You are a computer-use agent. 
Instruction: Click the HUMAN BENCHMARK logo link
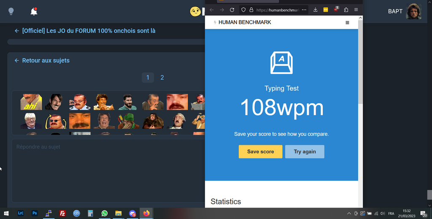(x=243, y=22)
